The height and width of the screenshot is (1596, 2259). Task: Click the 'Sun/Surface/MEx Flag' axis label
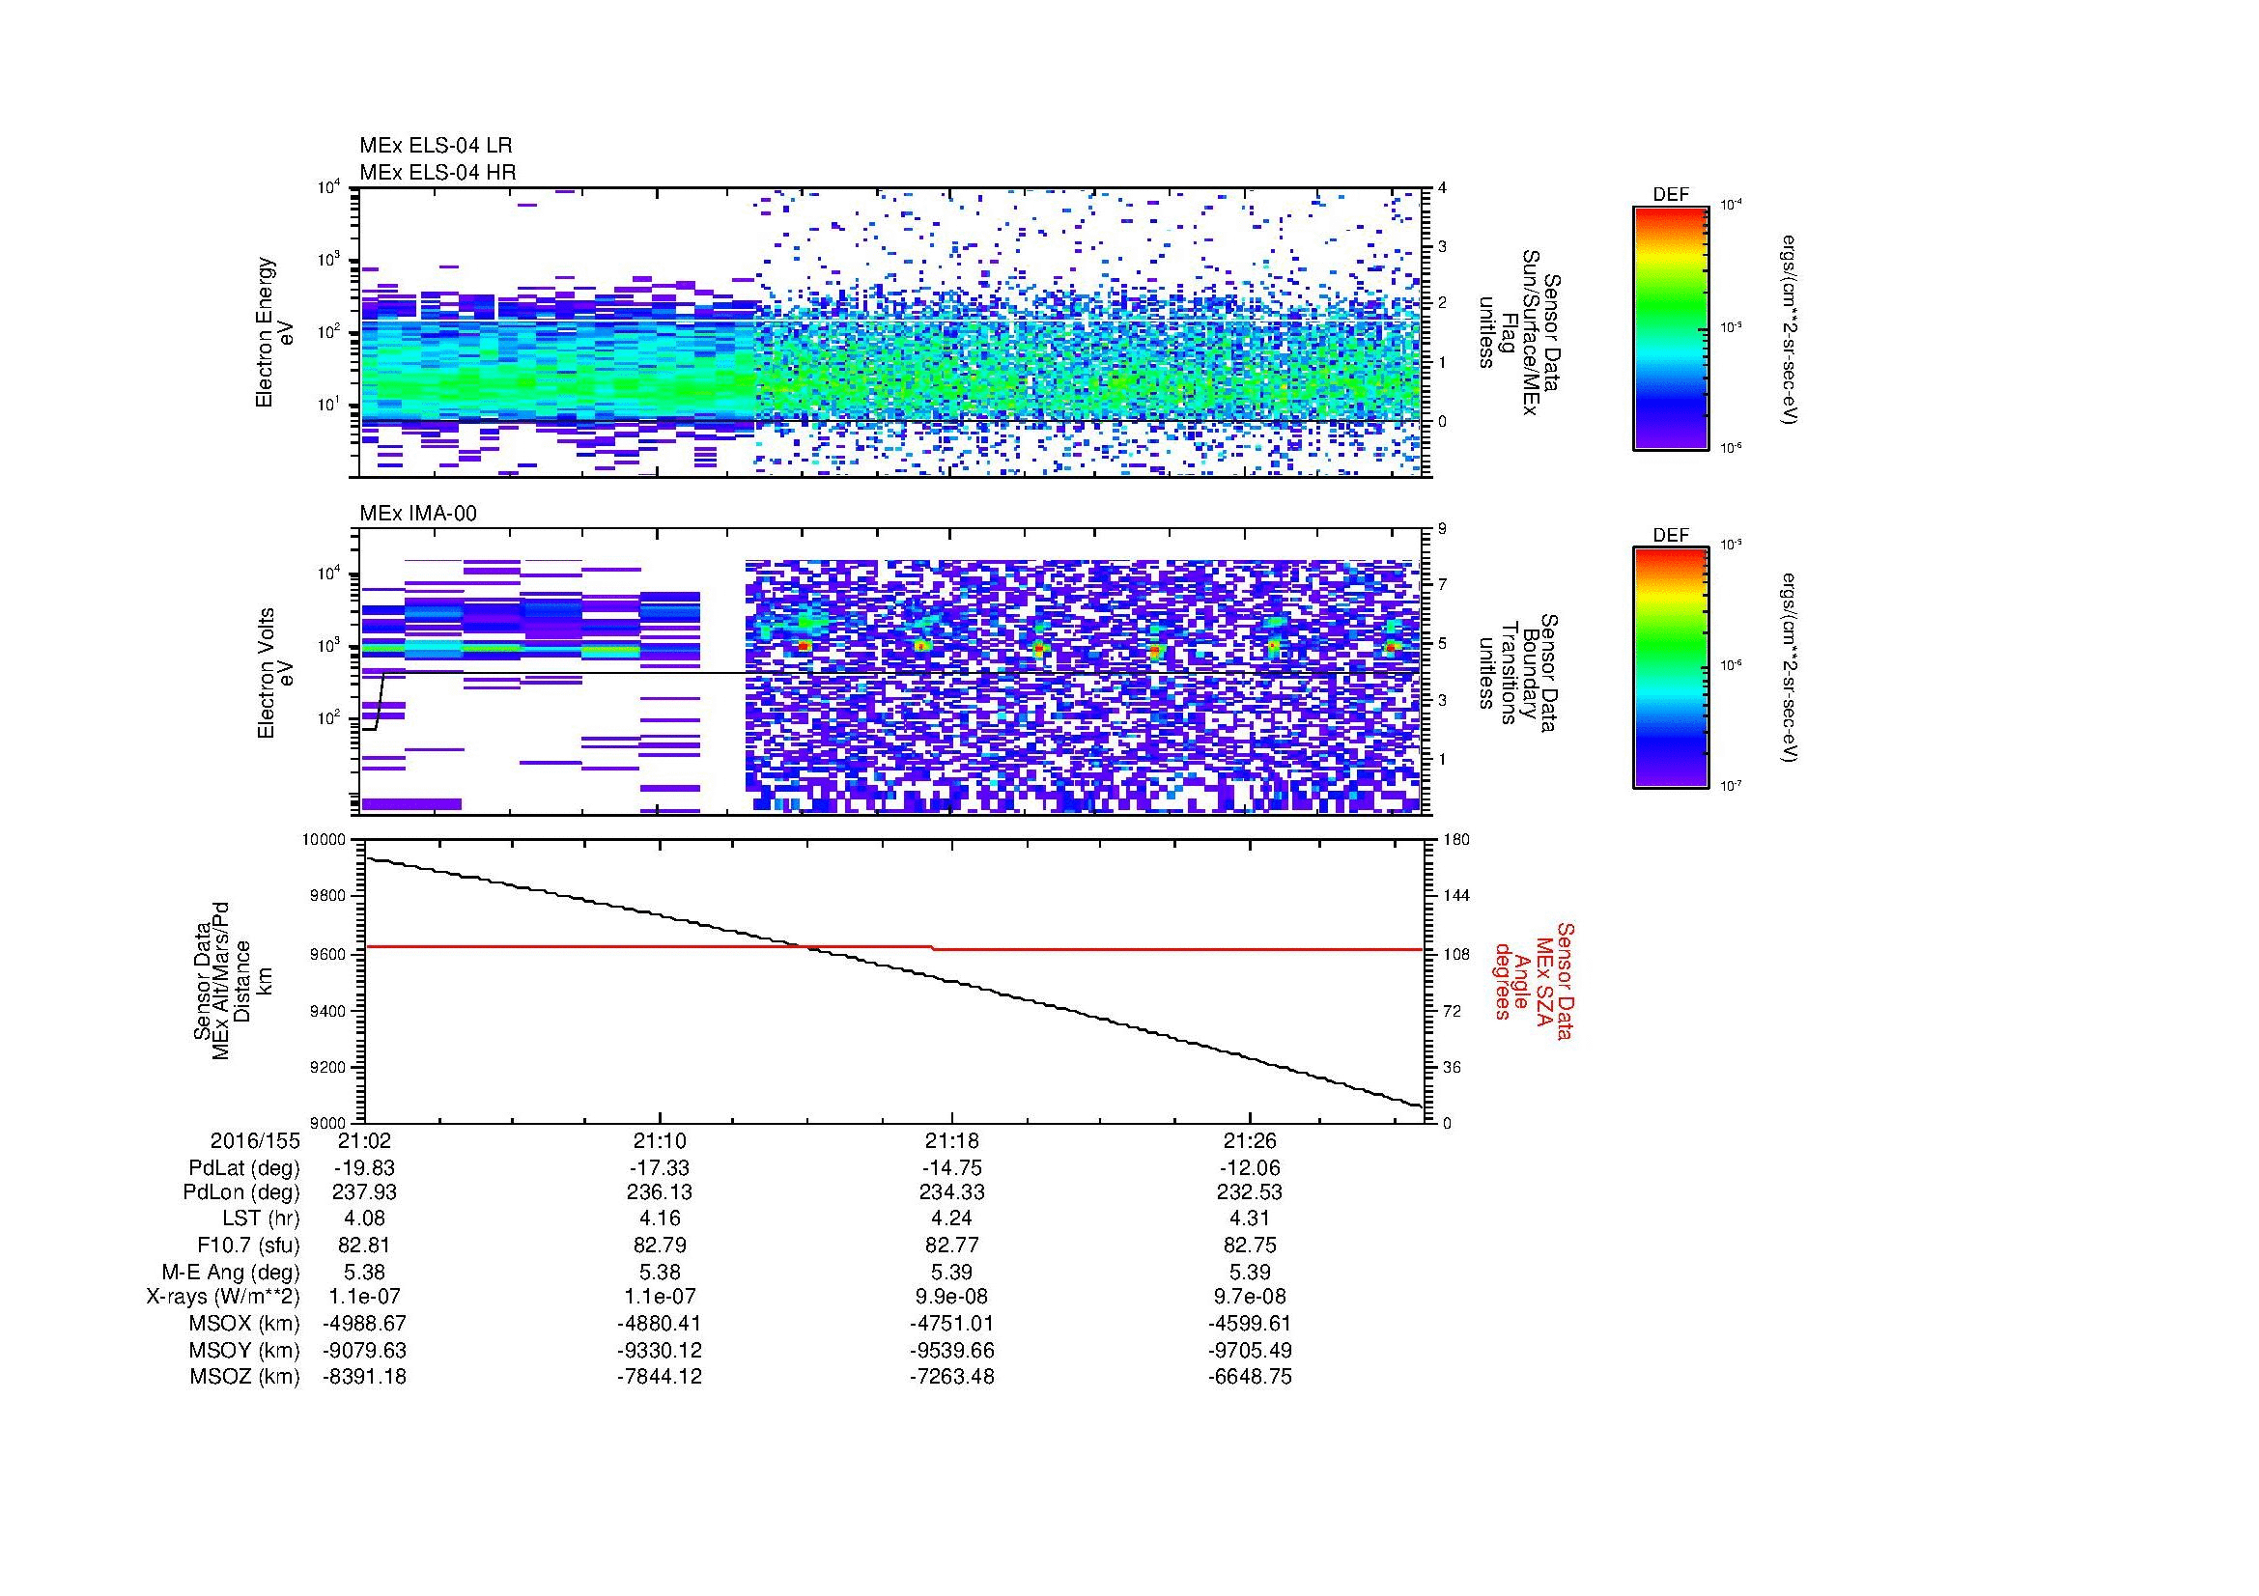coord(1521,332)
